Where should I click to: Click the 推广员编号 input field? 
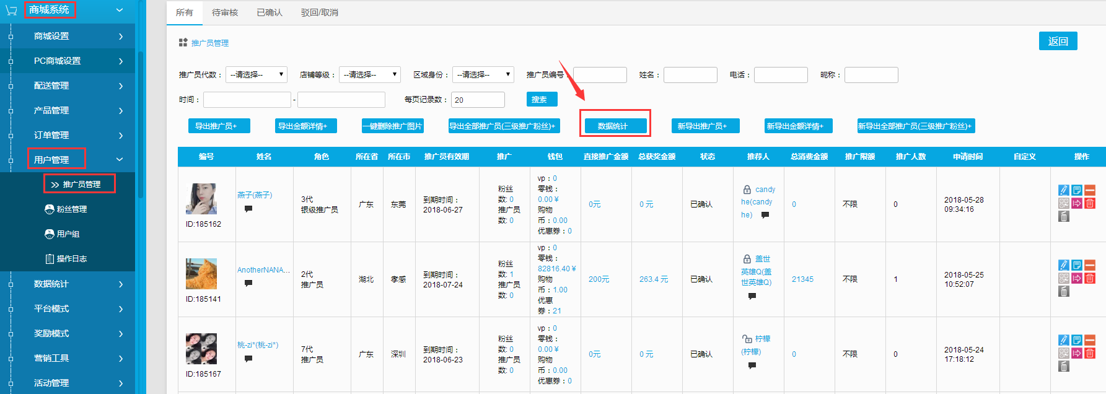(x=600, y=75)
